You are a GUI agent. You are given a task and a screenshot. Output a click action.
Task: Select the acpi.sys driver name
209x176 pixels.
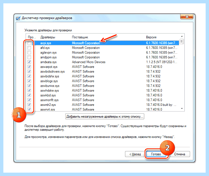click(46, 43)
